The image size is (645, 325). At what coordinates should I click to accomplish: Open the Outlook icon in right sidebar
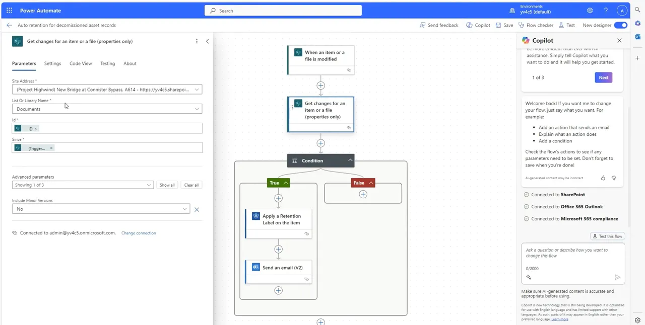[x=637, y=37]
